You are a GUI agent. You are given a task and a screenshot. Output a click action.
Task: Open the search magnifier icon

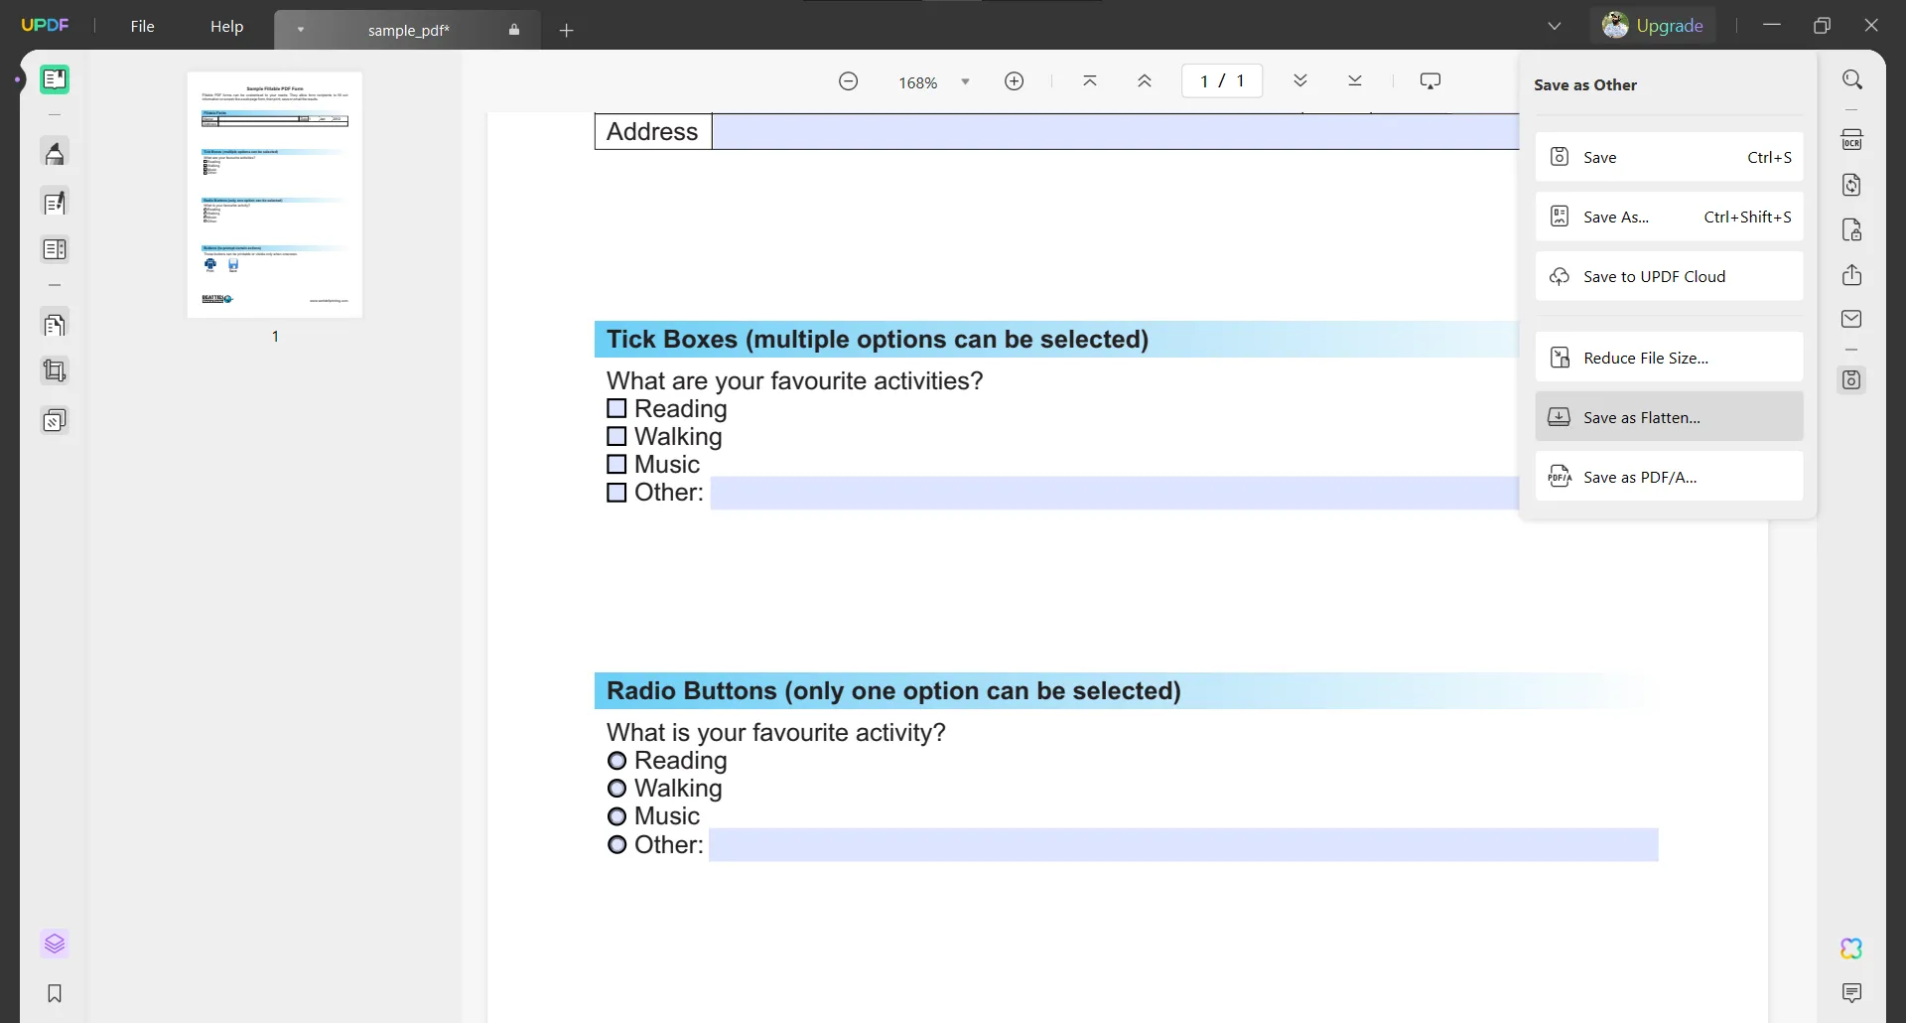(1851, 79)
